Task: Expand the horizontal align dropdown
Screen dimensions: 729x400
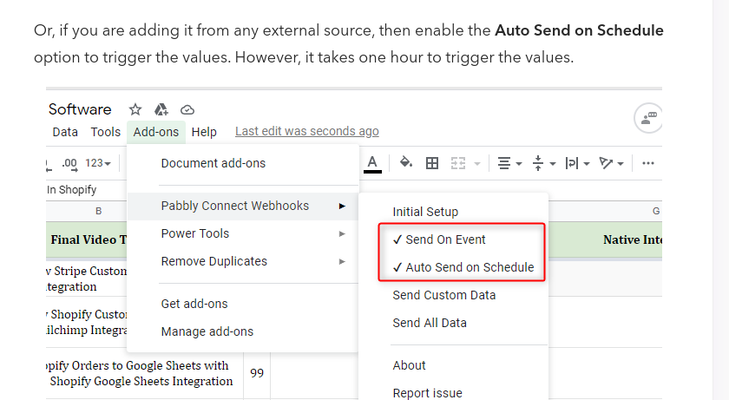Action: [510, 163]
